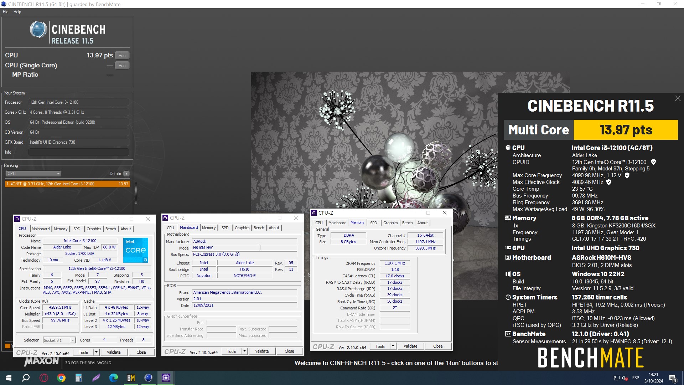Click the H610M-HVS model field
This screenshot has height=385, width=684.
[x=226, y=248]
